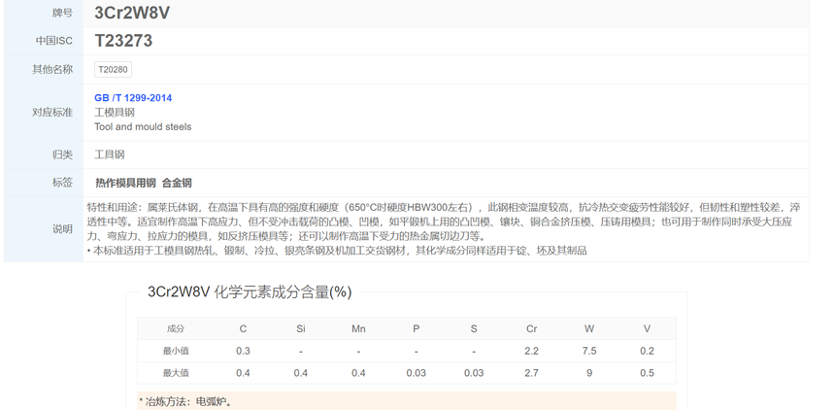Select the 最大值 row label
This screenshot has width=835, height=410.
[176, 373]
